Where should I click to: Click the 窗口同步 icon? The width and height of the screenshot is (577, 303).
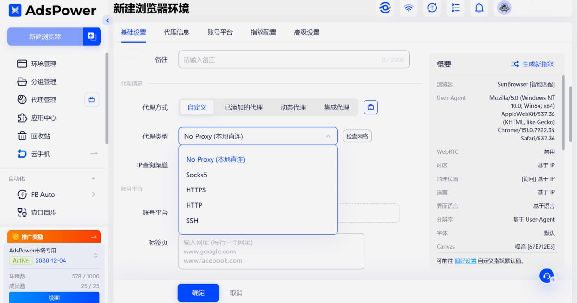point(22,212)
